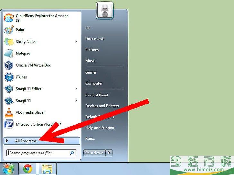Open Music library
Image resolution: width=234 pixels, height=175 pixels.
pos(90,61)
